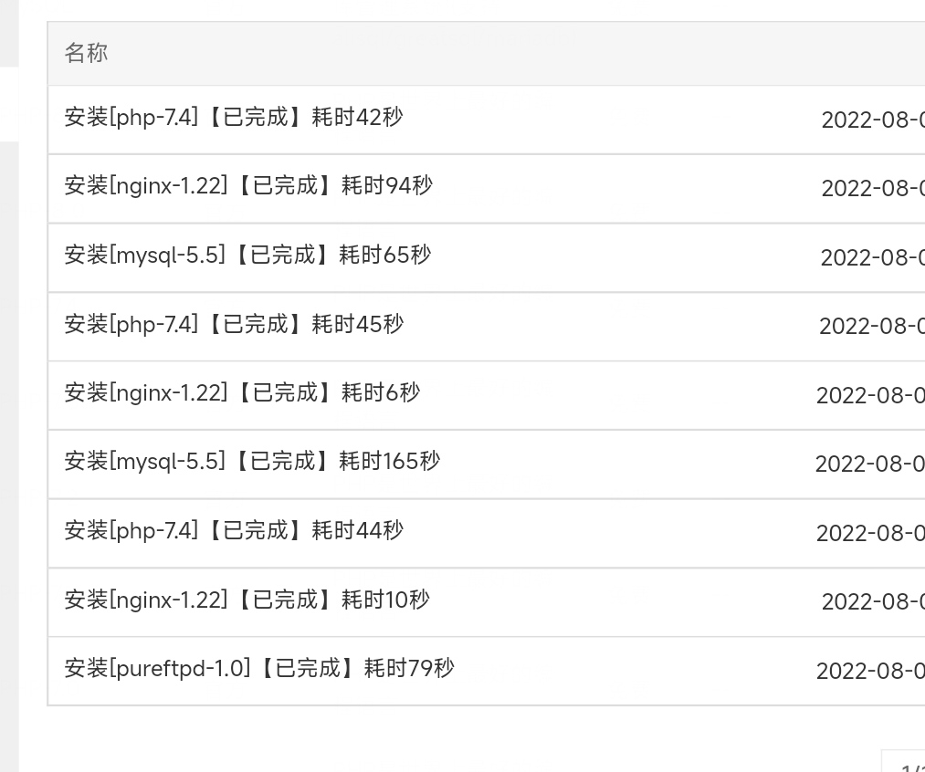
Task: Click the 名称 column header
Action: pyautogui.click(x=86, y=53)
